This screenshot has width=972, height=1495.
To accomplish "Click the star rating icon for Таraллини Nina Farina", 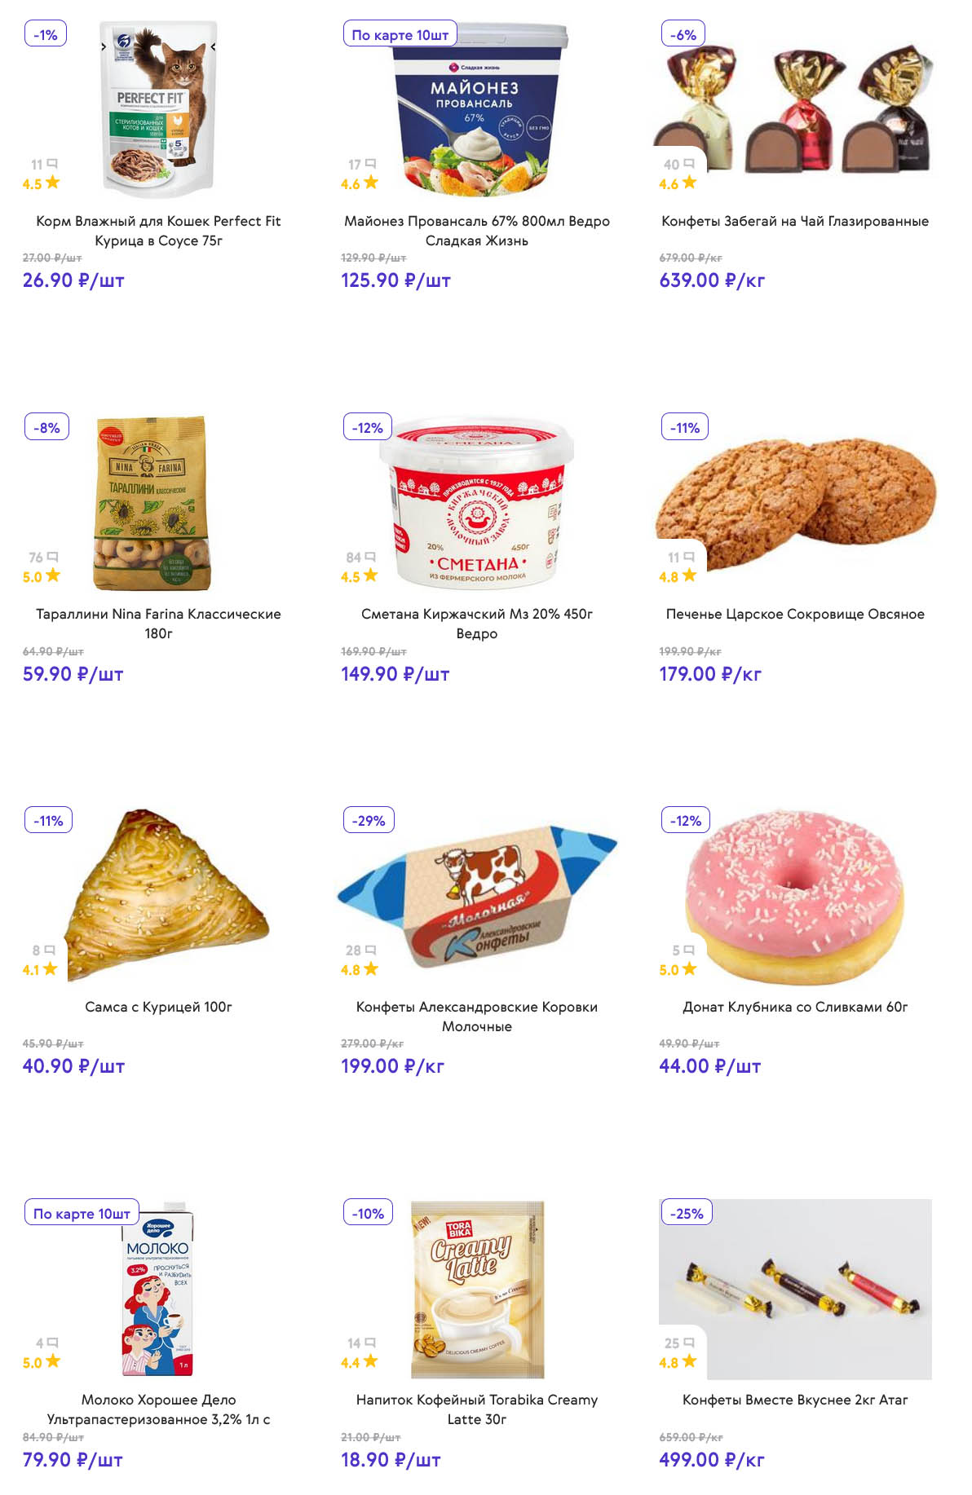I will (x=53, y=576).
